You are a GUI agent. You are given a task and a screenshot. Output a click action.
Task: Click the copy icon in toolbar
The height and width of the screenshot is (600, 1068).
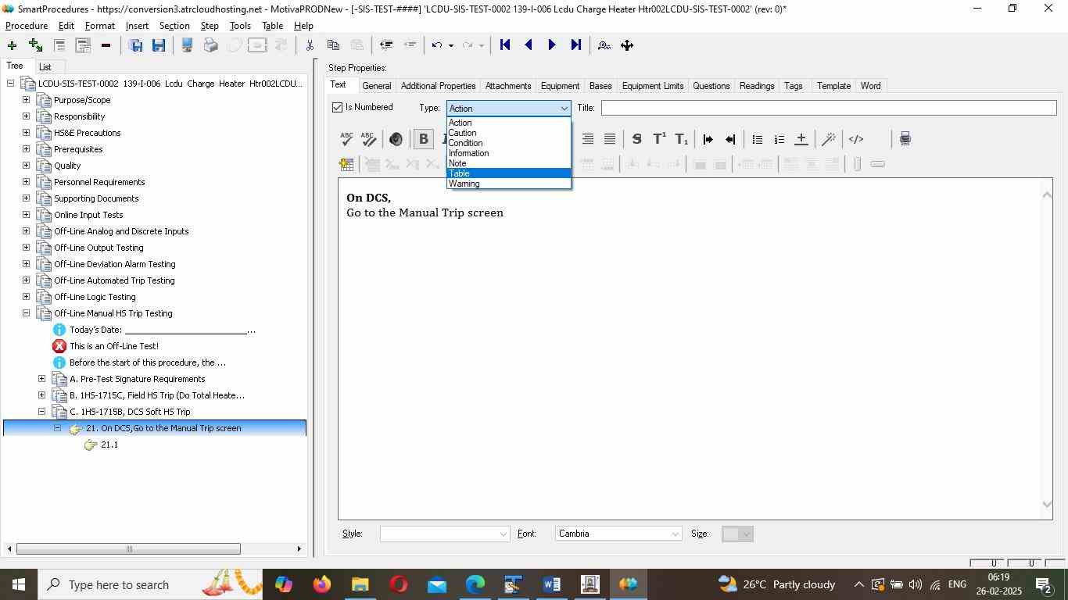coord(333,45)
